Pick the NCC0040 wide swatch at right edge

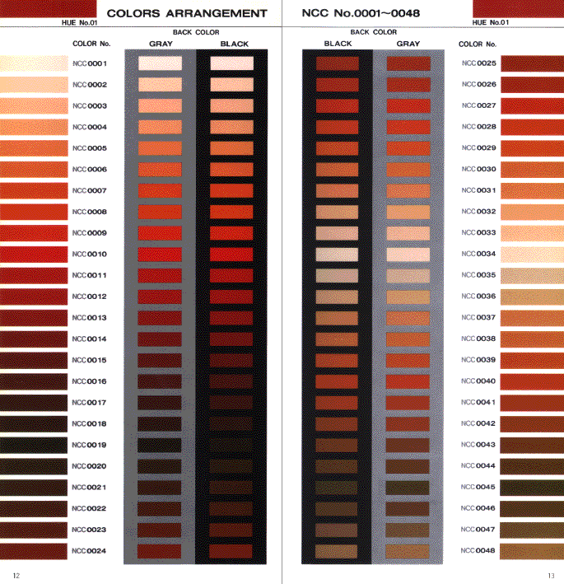pyautogui.click(x=532, y=381)
